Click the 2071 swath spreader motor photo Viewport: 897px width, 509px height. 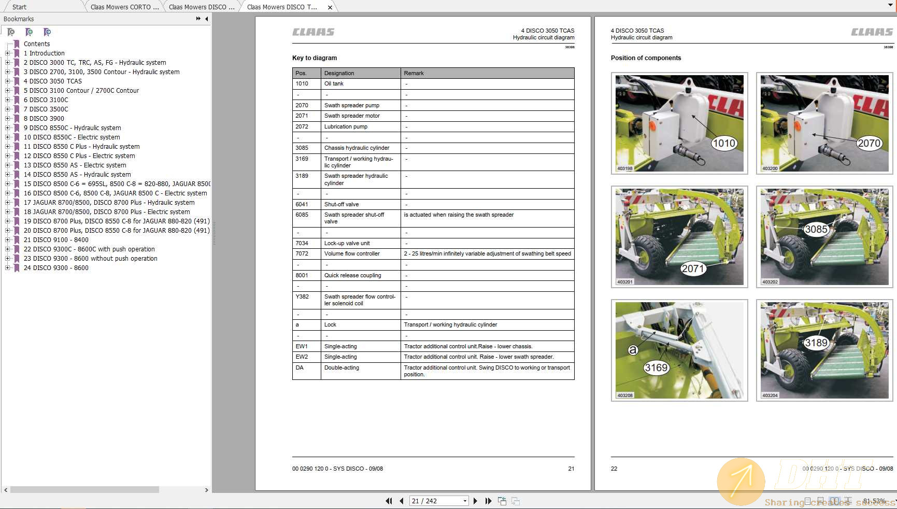(679, 236)
